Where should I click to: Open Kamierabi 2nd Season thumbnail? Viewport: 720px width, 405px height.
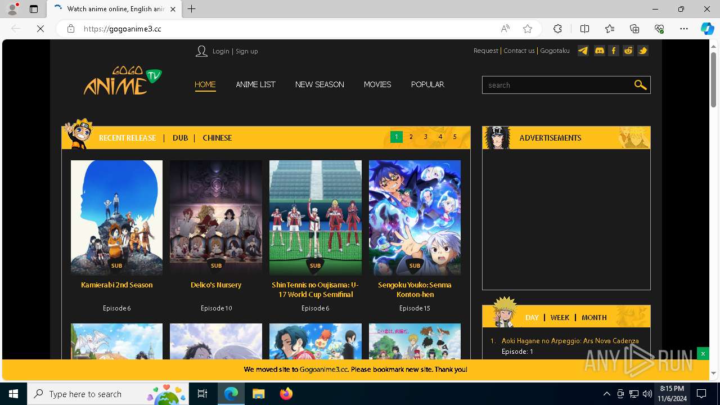coord(116,218)
